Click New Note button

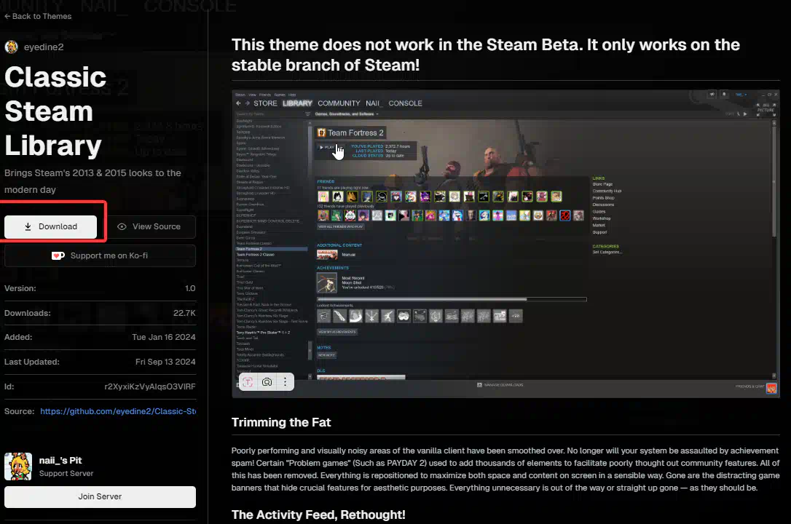tap(326, 355)
